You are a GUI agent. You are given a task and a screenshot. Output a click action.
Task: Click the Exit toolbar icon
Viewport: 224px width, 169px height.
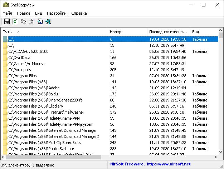(x=48, y=21)
